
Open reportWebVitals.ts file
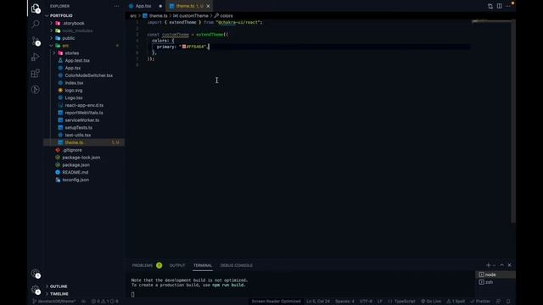(x=84, y=113)
